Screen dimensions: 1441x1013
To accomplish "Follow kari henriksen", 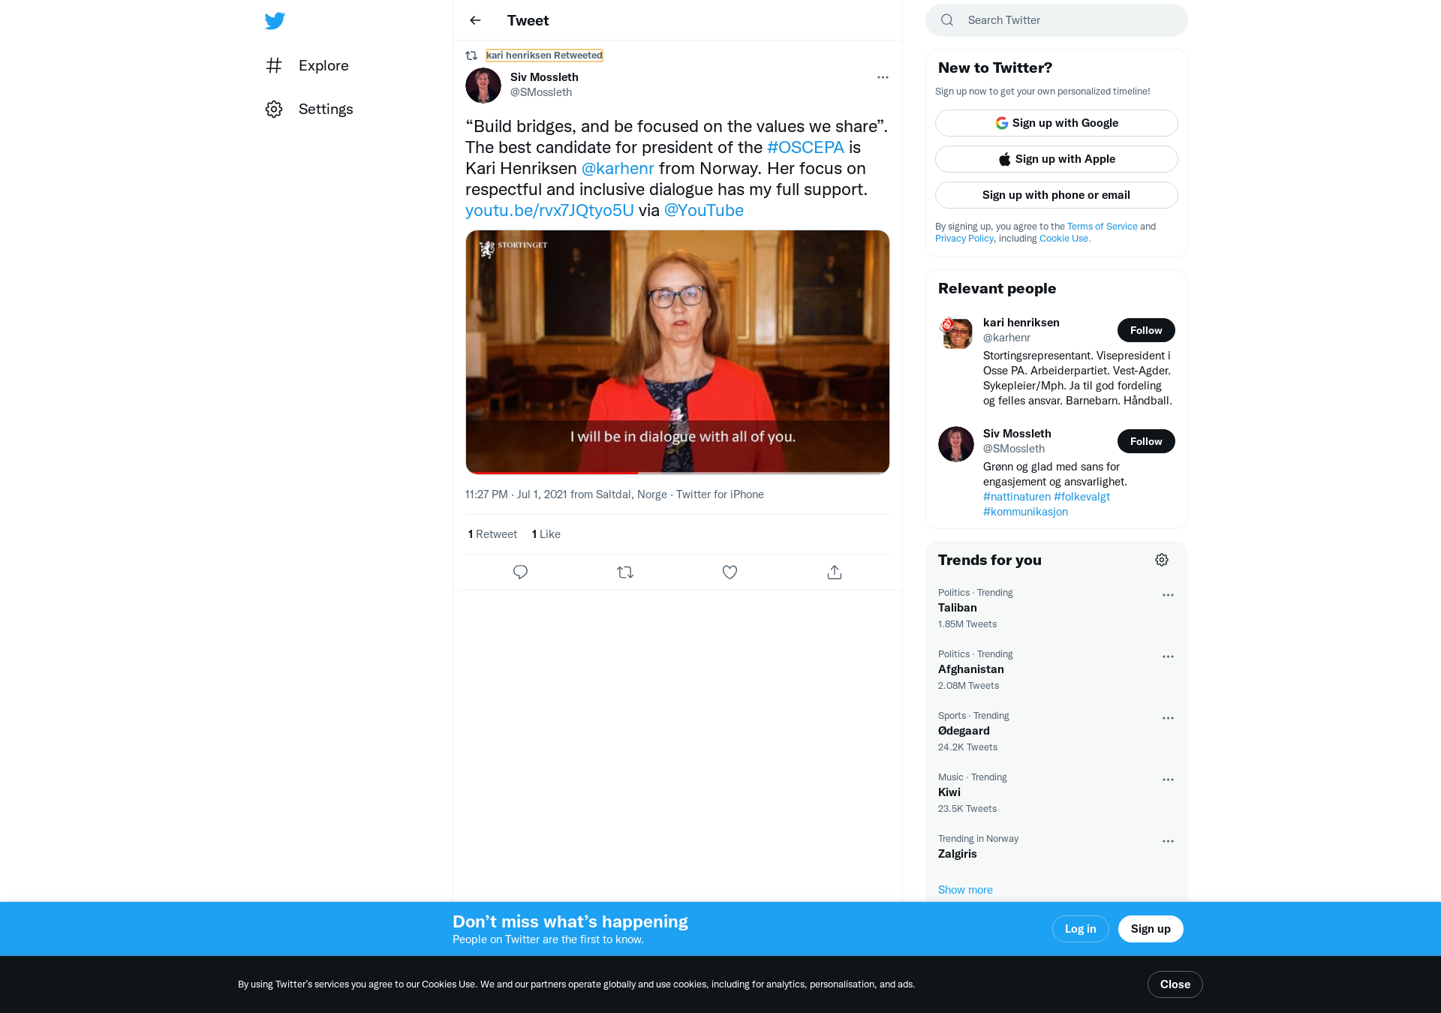I will coord(1145,330).
